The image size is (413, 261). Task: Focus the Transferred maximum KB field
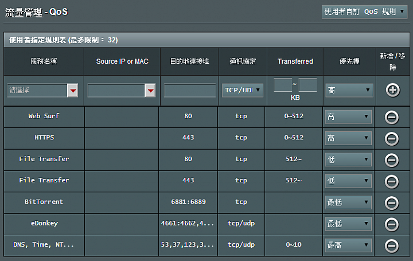coord(307,85)
